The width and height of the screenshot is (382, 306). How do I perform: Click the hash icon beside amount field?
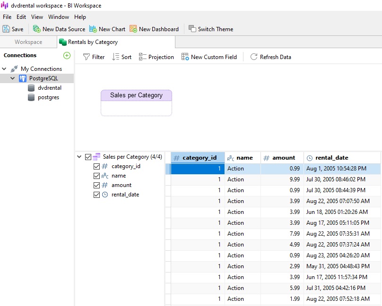coord(105,185)
